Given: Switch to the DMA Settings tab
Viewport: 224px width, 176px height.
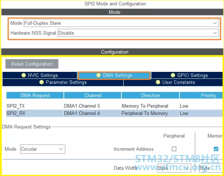Looking at the screenshot, I should click(114, 75).
